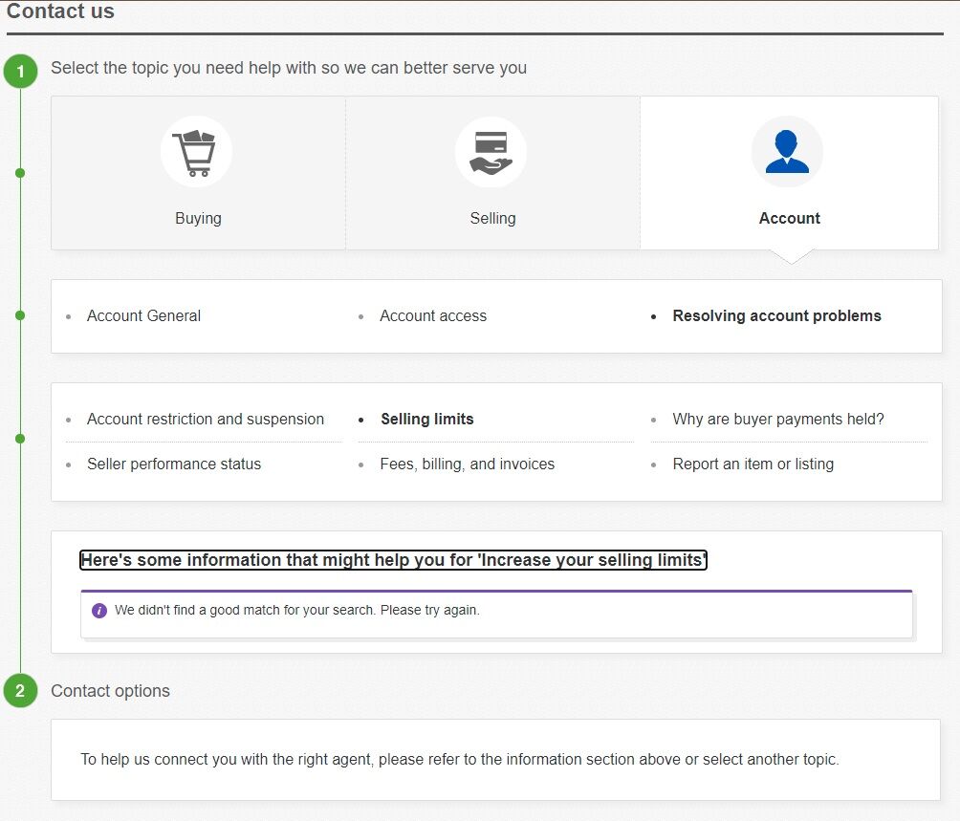960x821 pixels.
Task: Click the Account person icon
Action: point(787,152)
